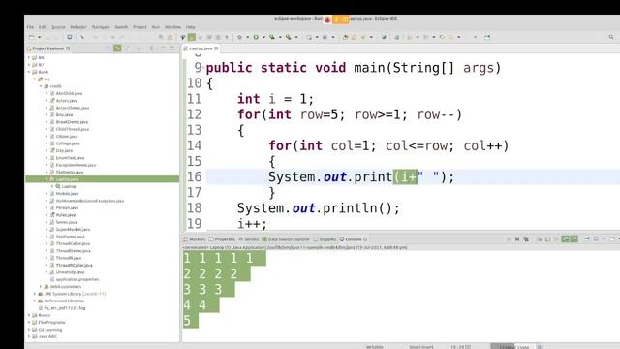Image resolution: width=620 pixels, height=349 pixels.
Task: Select Mobile.java in Project Explorer
Action: click(67, 194)
